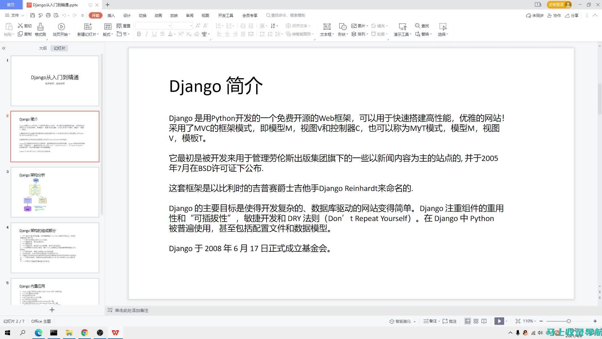This screenshot has width=602, height=339.
Task: Switch to Reading view in status bar
Action: click(x=484, y=321)
